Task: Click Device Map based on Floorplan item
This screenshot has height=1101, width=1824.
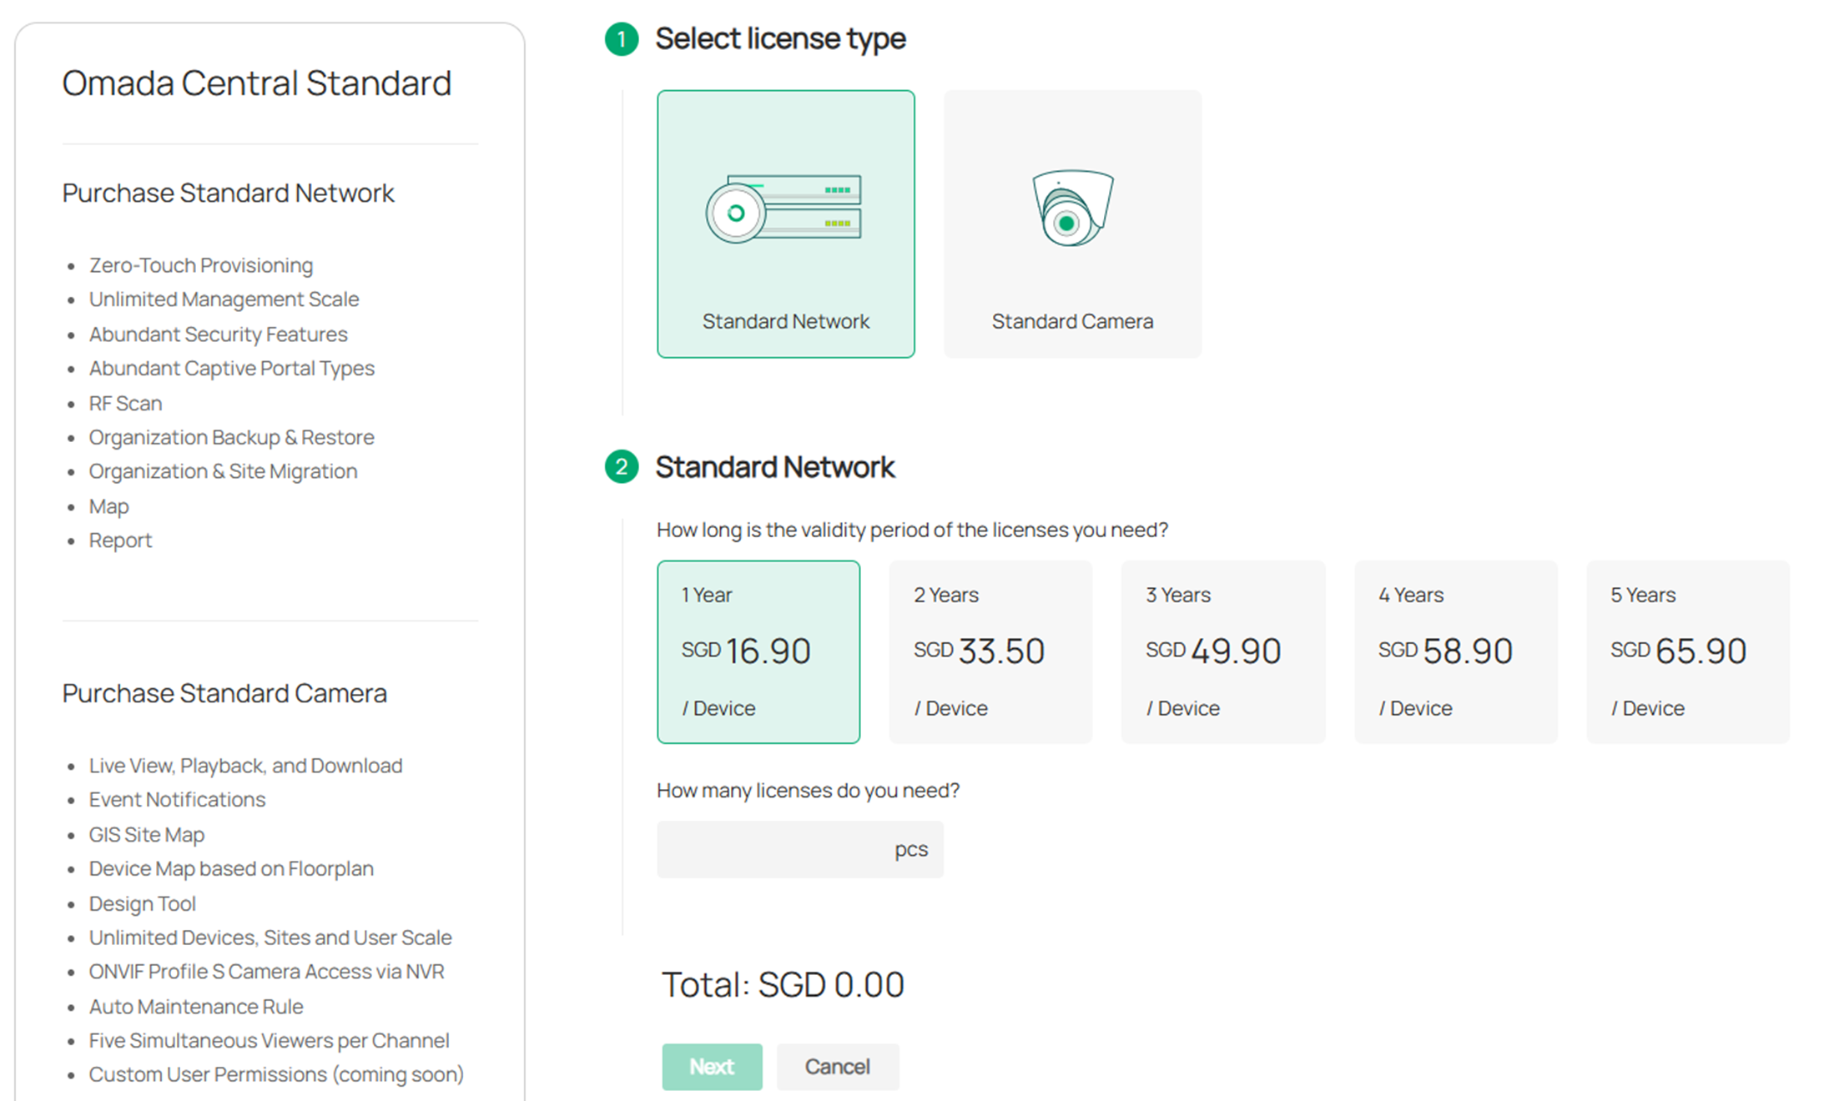Action: (x=231, y=869)
